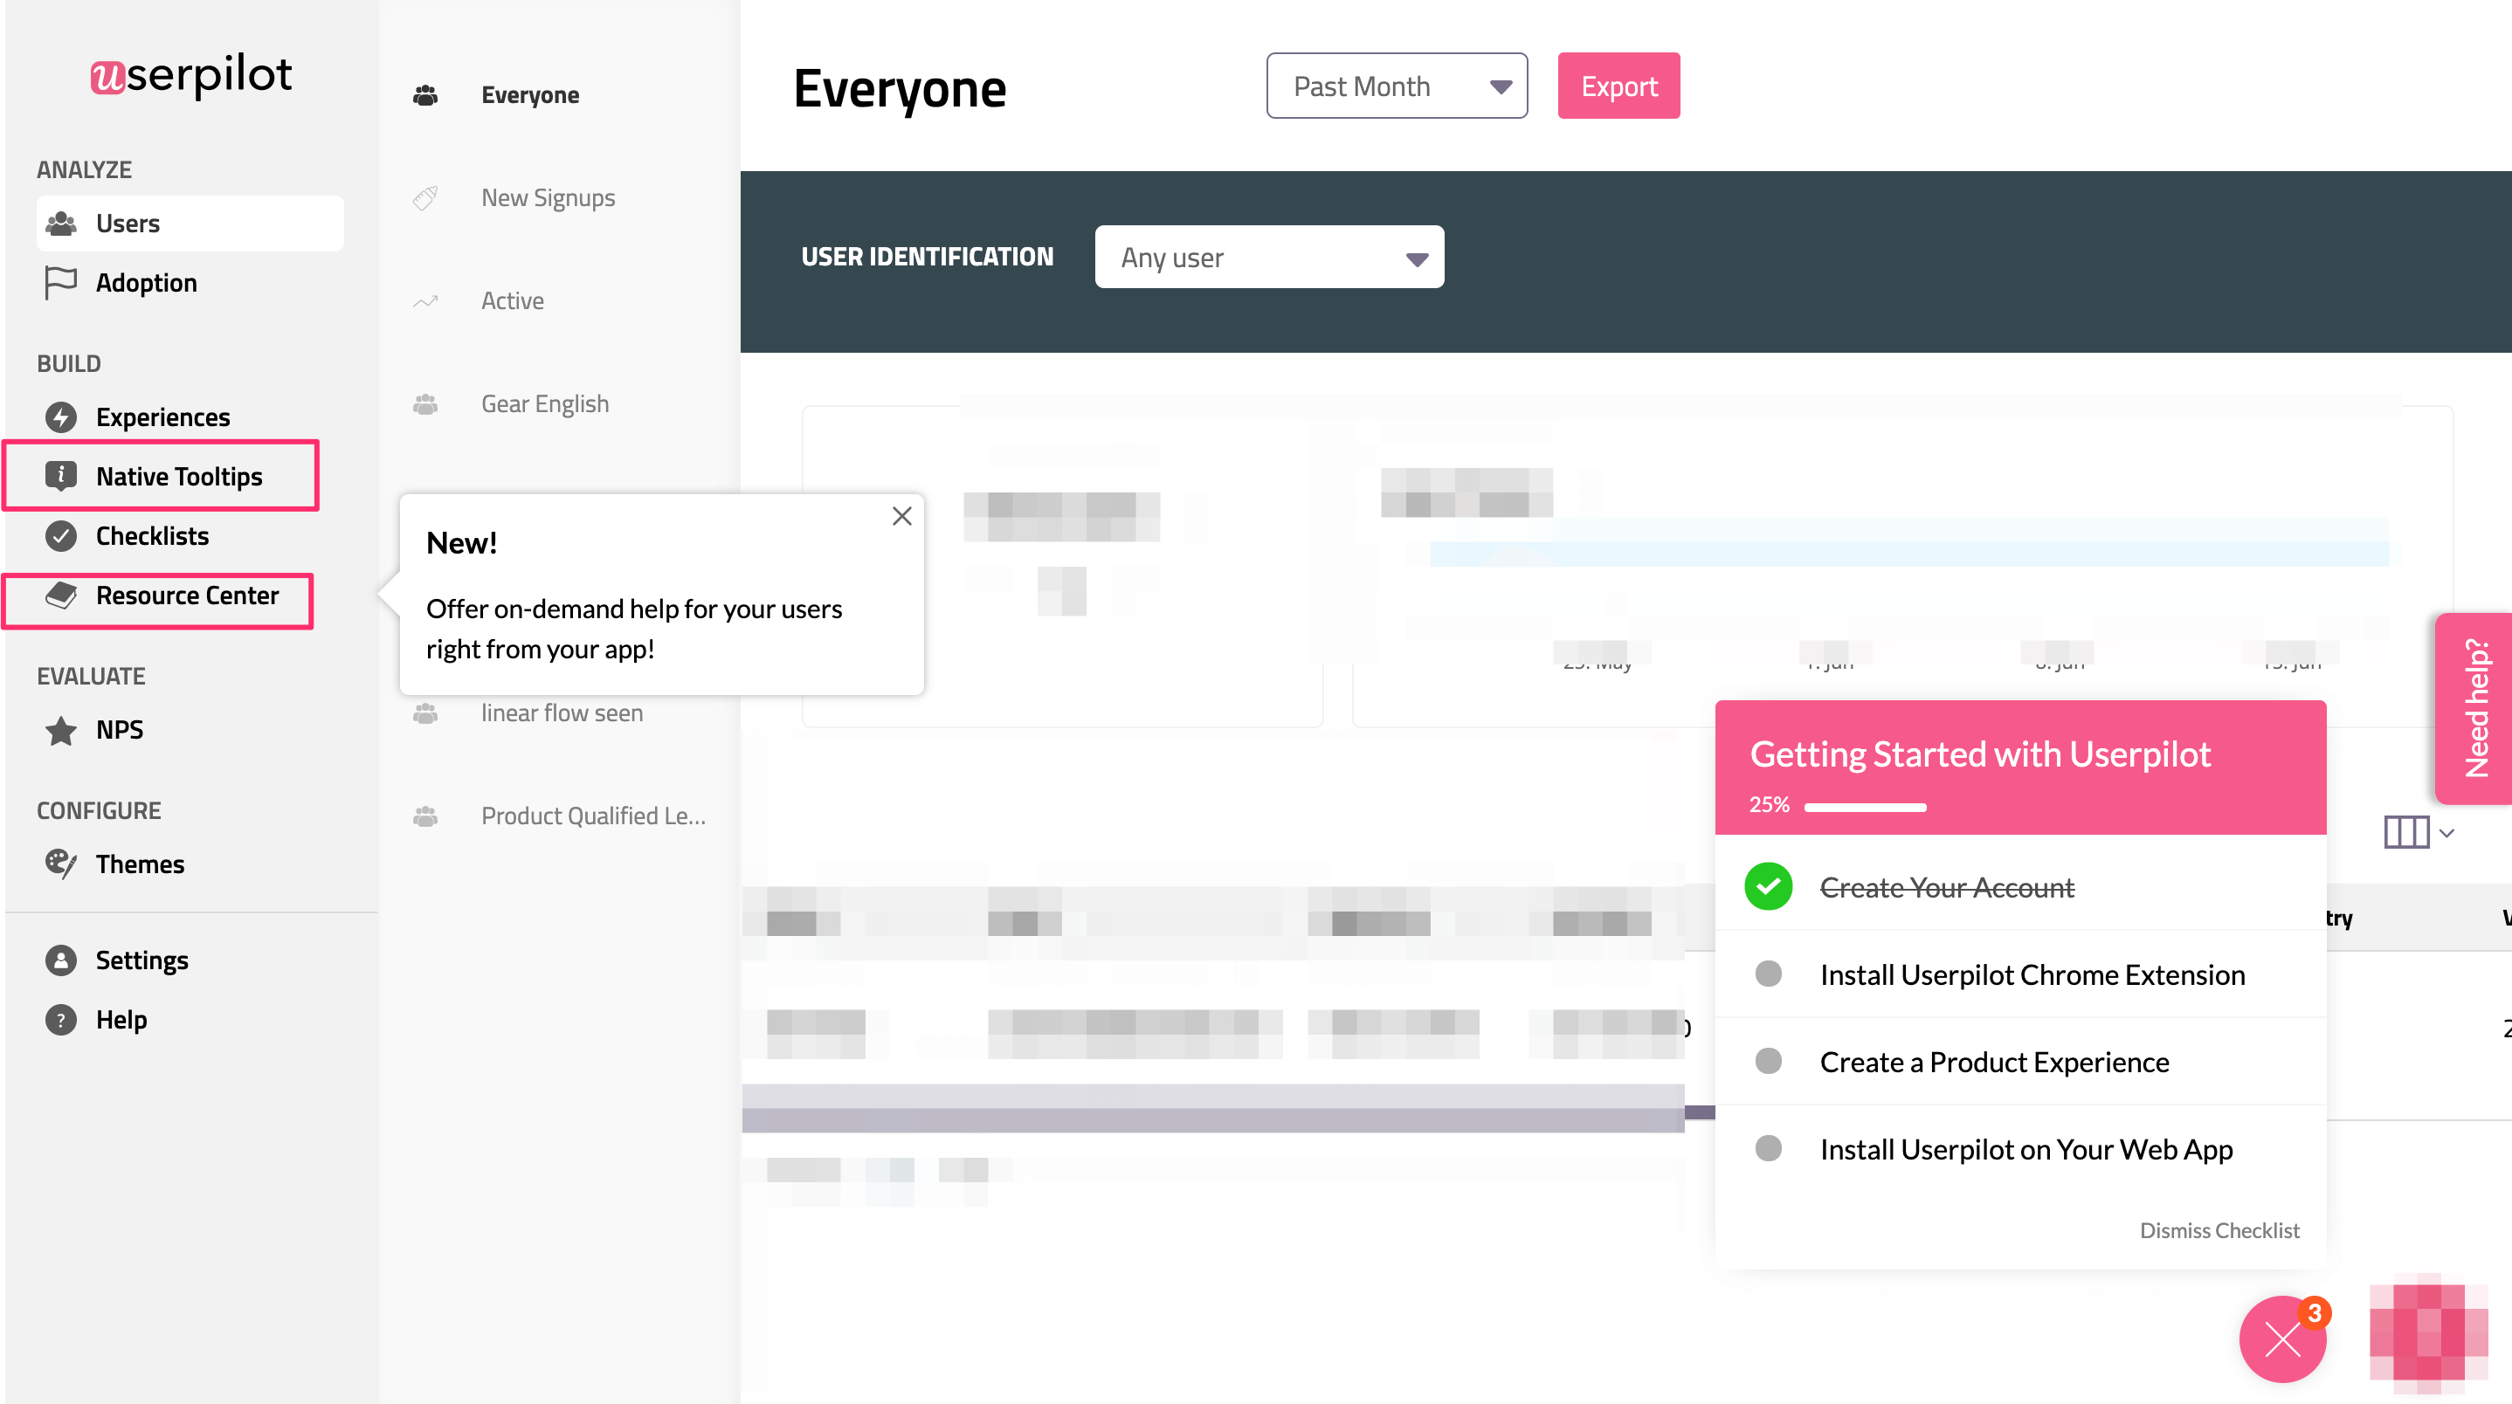Open NPS under Evaluate
The height and width of the screenshot is (1404, 2512).
pyautogui.click(x=119, y=730)
